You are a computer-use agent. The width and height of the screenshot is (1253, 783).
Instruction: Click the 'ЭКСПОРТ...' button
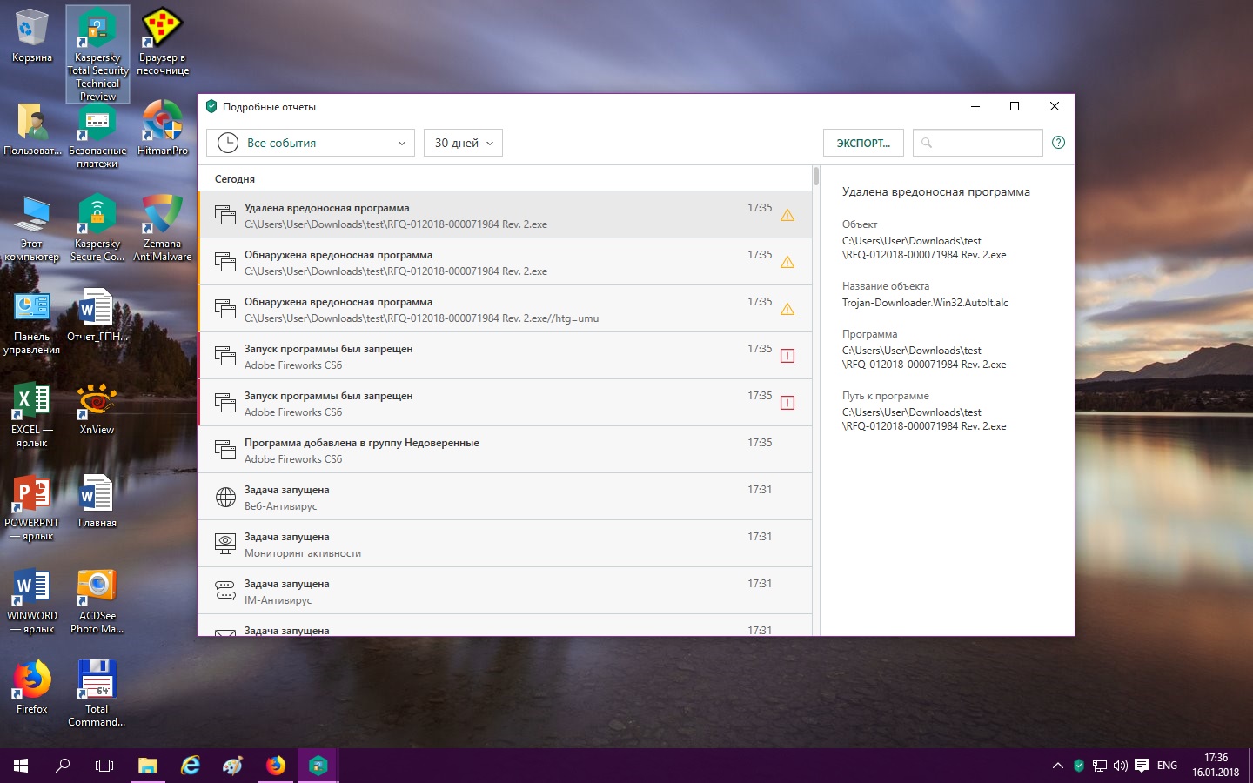pos(862,143)
